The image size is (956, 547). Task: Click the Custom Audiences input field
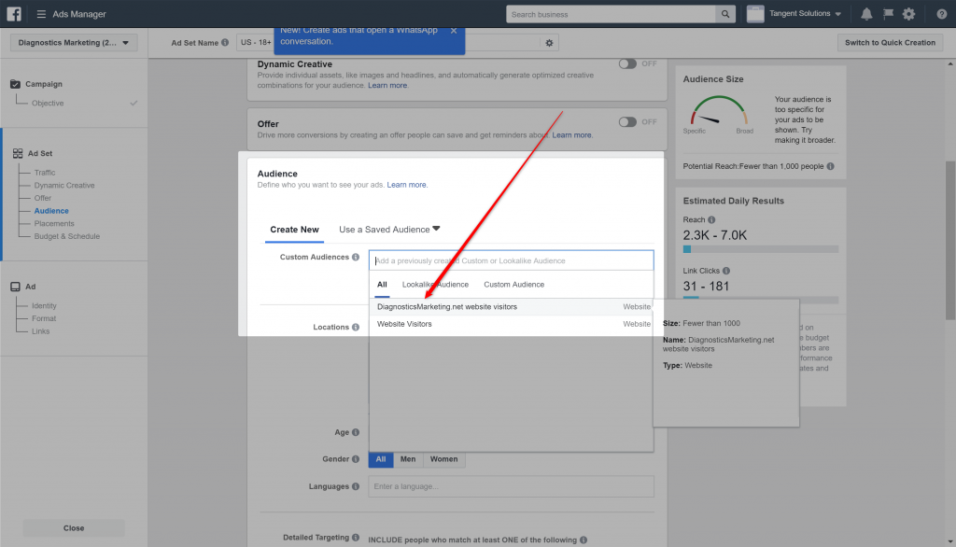pos(511,260)
